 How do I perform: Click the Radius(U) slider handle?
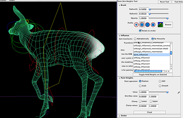(150, 9)
